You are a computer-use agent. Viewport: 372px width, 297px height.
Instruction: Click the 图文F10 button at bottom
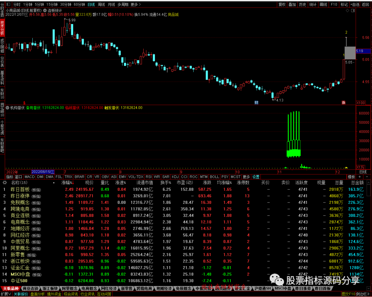coord(349,294)
